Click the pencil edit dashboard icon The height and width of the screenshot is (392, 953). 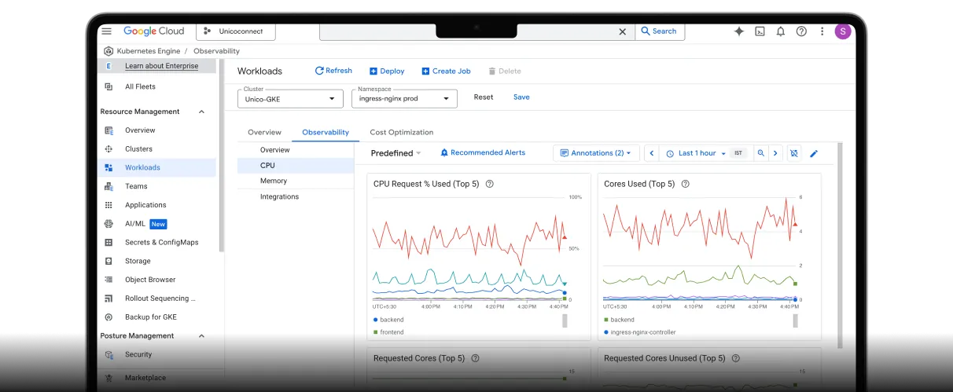(814, 153)
